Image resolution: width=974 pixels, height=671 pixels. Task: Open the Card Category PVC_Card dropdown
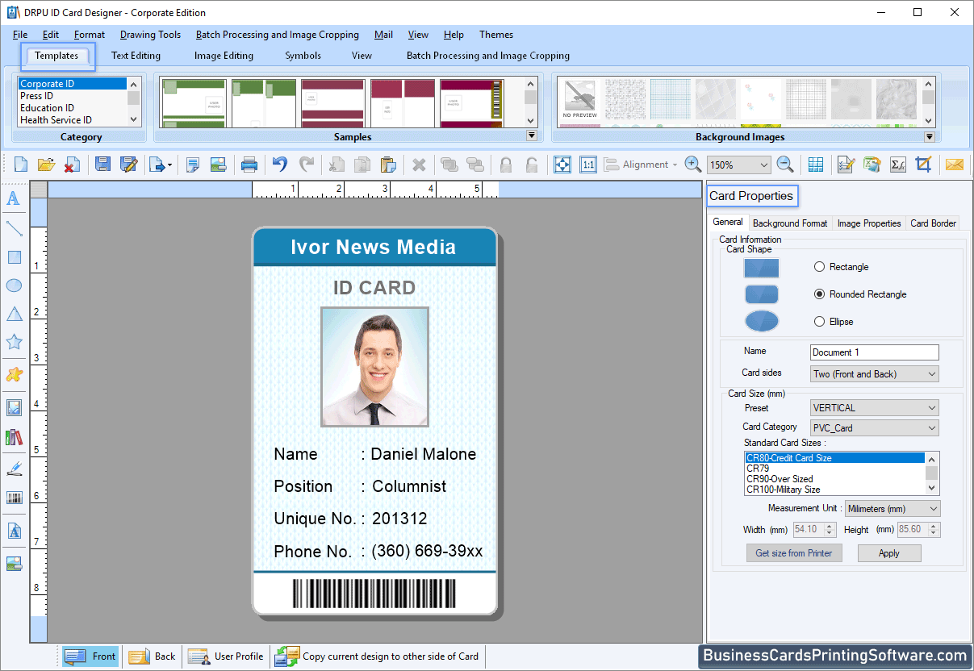pos(874,428)
